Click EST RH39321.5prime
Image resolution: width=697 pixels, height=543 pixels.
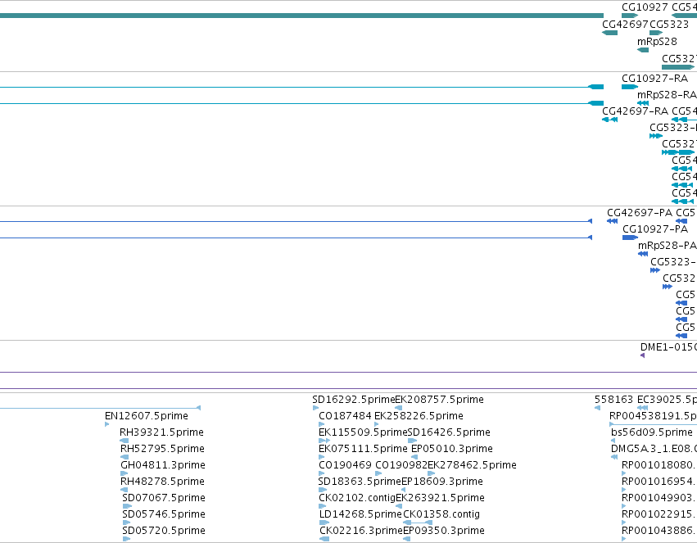[x=161, y=432]
